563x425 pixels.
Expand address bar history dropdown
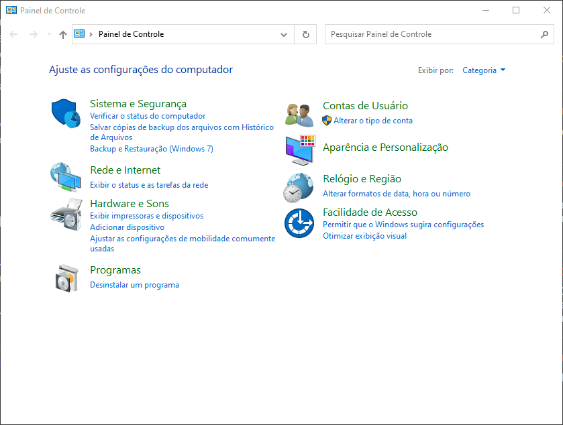284,35
